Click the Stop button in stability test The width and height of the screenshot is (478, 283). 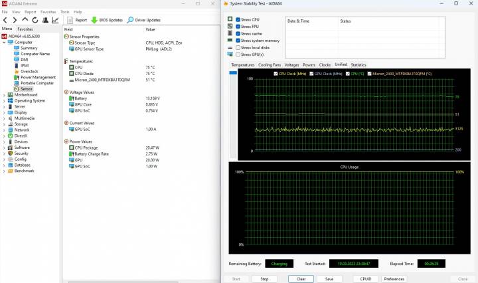coord(264,279)
